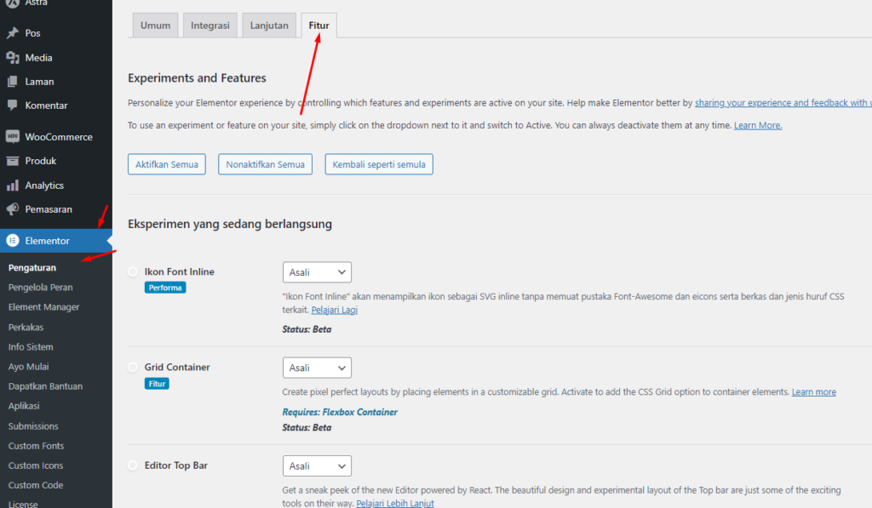This screenshot has width=872, height=508.
Task: Click the Produk box icon
Action: 13,161
